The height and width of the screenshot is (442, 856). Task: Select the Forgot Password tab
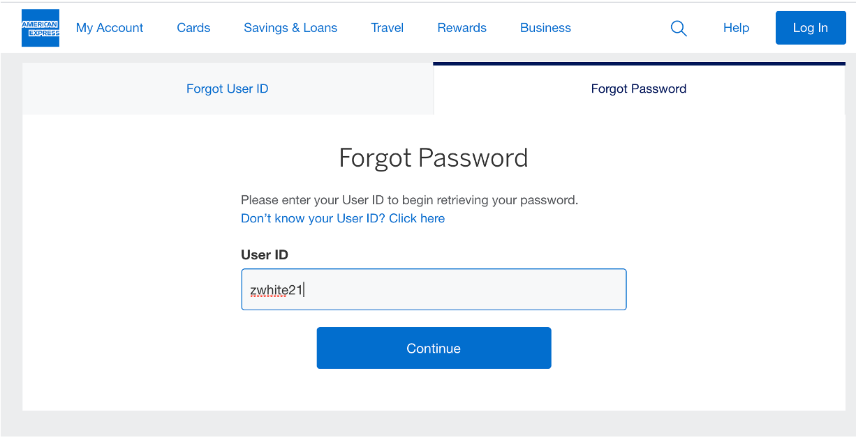638,89
